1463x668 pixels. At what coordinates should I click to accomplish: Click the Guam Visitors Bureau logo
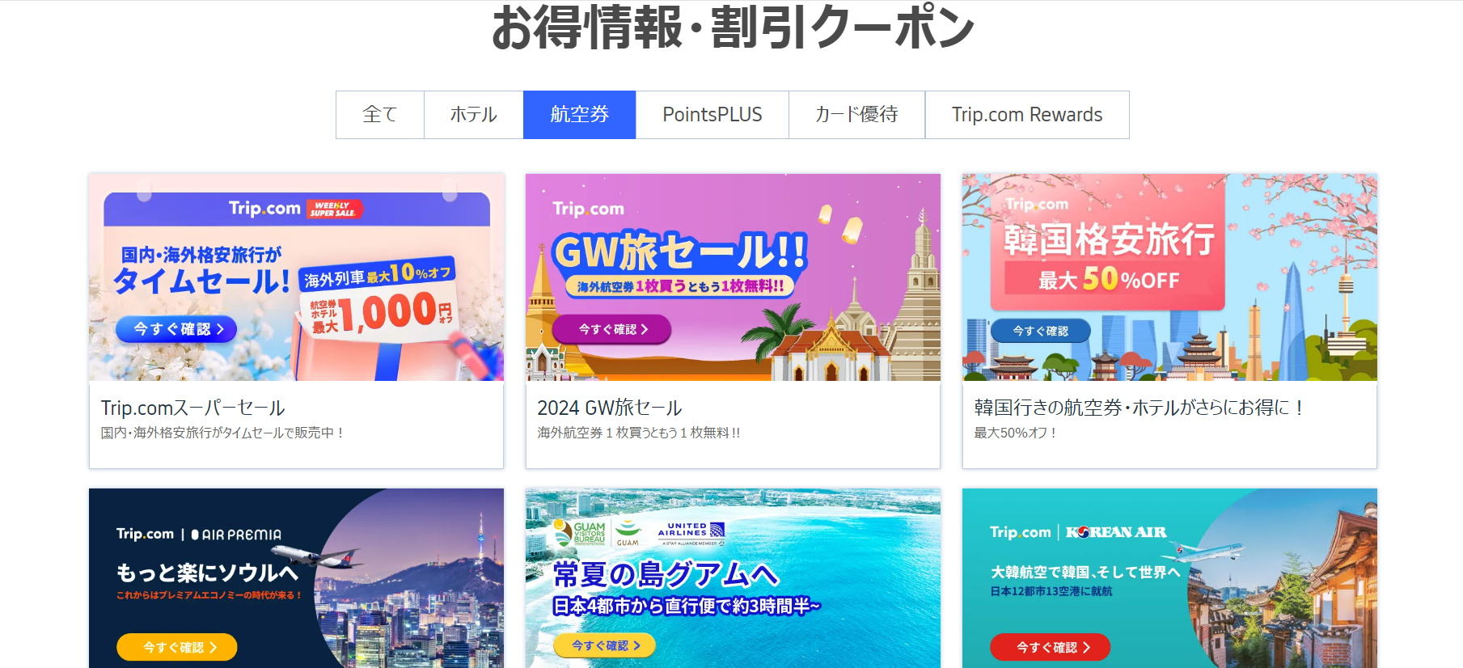point(579,532)
